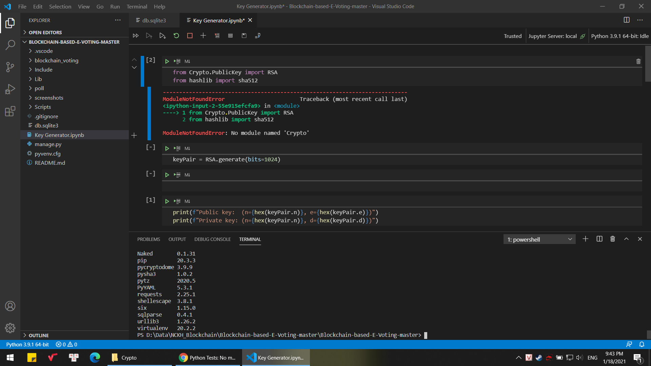The height and width of the screenshot is (366, 651).
Task: Toggle the cell [-] collapse for keyPair cell
Action: pos(151,148)
